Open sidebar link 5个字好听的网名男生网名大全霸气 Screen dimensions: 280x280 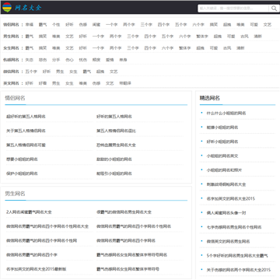pos(237,256)
